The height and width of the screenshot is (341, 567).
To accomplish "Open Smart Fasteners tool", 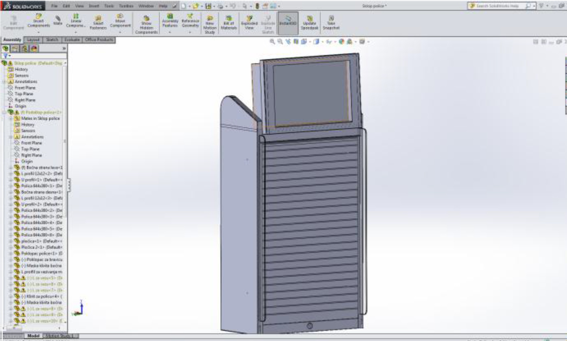I will tap(98, 23).
